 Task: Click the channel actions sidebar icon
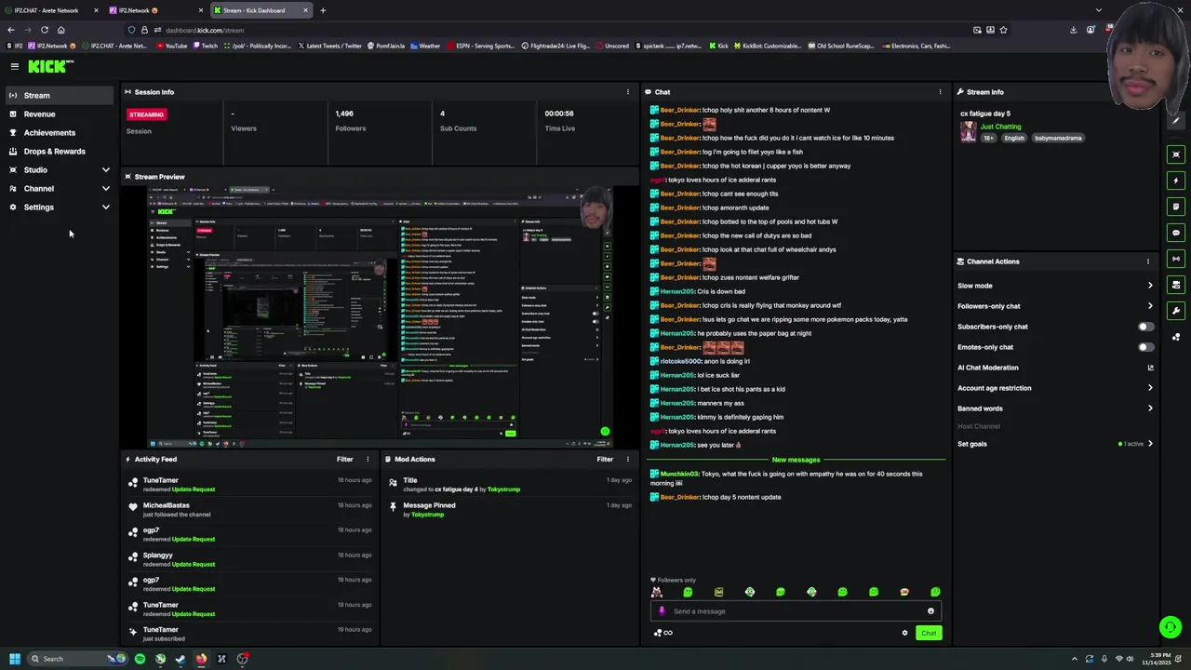click(x=1176, y=285)
